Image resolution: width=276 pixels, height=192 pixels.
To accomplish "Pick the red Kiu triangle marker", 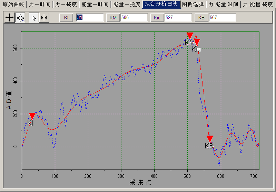I will (x=197, y=42).
